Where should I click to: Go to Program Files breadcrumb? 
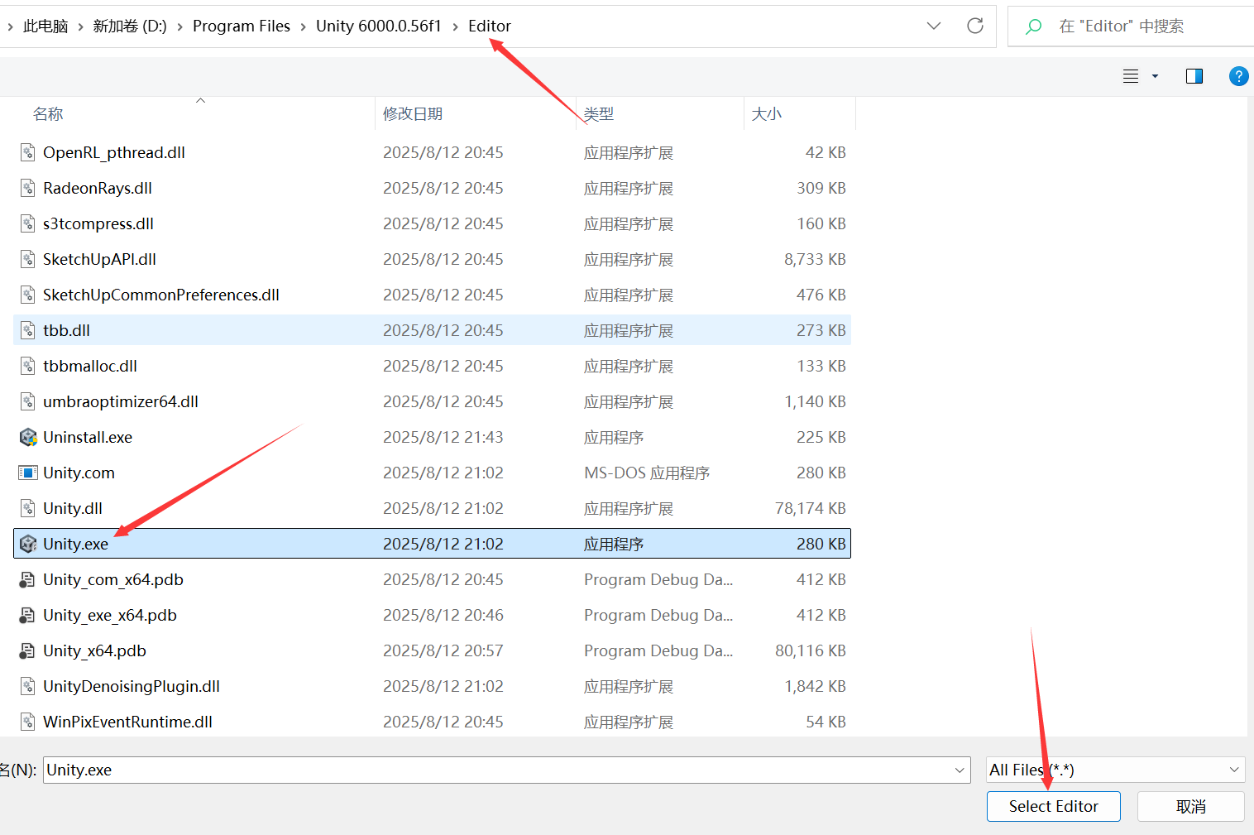click(x=242, y=26)
